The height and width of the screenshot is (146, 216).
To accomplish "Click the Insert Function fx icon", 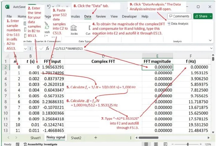I will [x=47, y=48].
